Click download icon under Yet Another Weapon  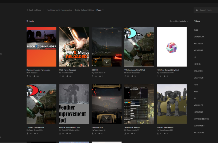coord(125,134)
